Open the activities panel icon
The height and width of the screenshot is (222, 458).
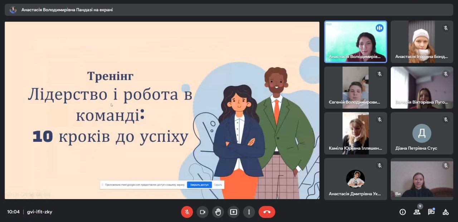[445, 212]
